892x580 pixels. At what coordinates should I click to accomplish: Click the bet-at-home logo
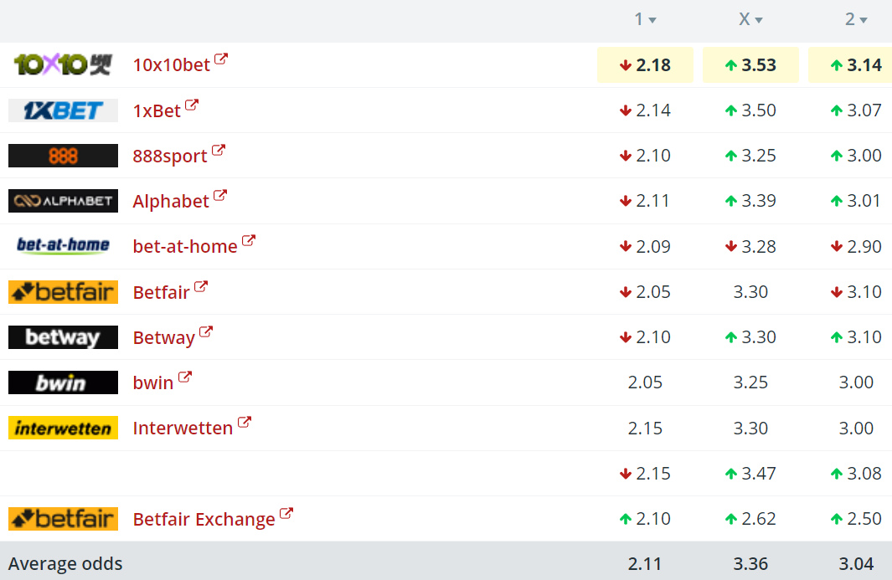pos(63,246)
